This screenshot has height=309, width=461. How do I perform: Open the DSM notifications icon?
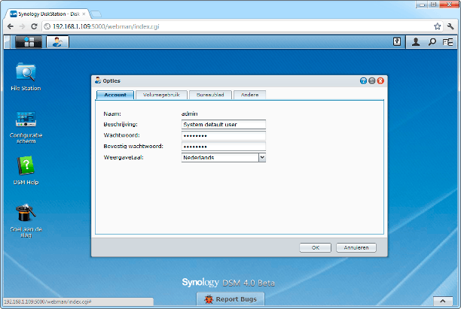(397, 42)
